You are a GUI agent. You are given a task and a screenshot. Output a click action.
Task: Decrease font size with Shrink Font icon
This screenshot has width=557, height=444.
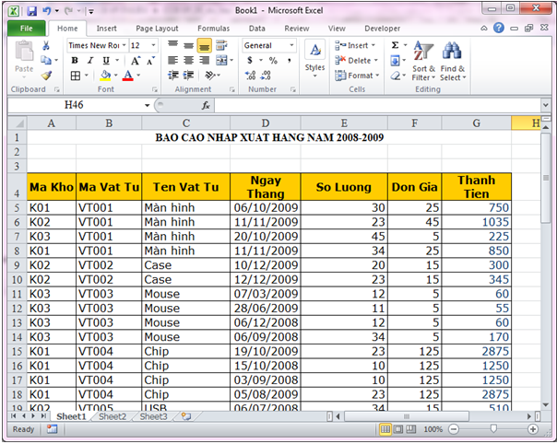tap(150, 61)
